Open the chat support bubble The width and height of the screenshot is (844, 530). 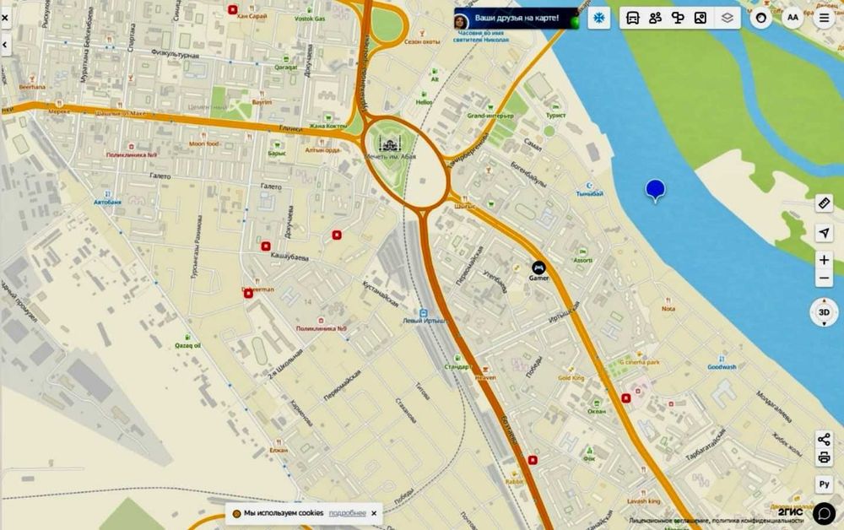(824, 514)
